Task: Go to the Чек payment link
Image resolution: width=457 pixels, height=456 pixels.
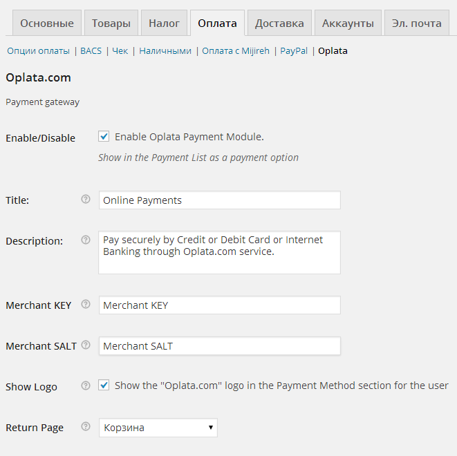Action: pos(120,51)
